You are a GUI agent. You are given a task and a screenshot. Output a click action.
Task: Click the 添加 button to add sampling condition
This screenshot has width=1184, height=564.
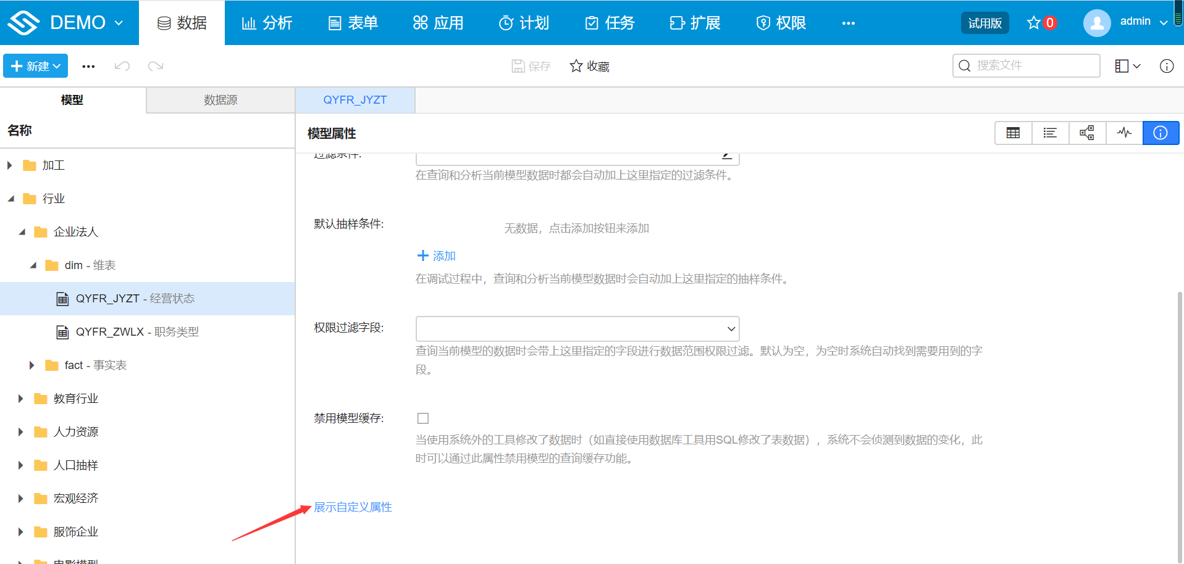coord(435,255)
